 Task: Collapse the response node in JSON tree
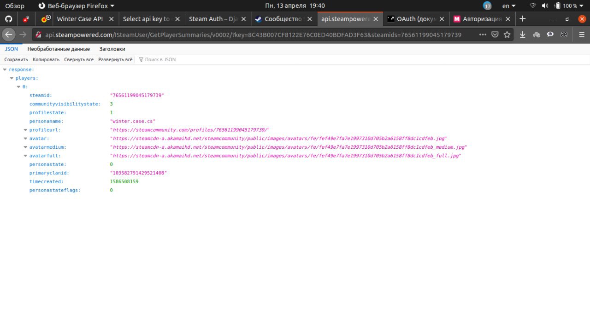pos(5,70)
